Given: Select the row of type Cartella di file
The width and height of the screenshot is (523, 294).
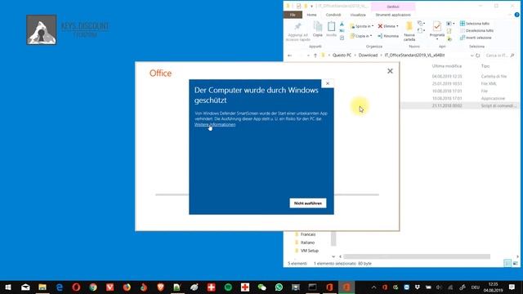Looking at the screenshot, I should 460,76.
